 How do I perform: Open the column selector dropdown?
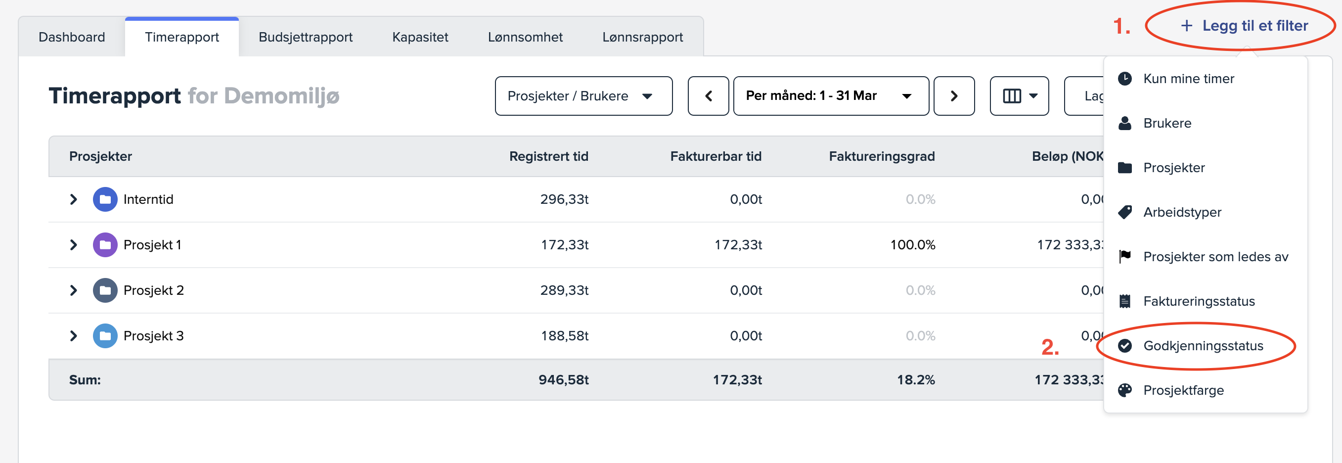(x=1019, y=96)
